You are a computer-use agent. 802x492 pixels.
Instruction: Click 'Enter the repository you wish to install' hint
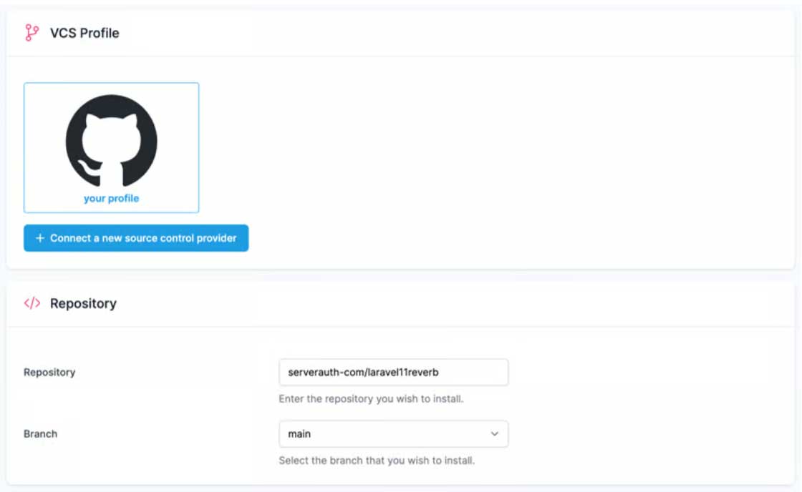coord(371,399)
